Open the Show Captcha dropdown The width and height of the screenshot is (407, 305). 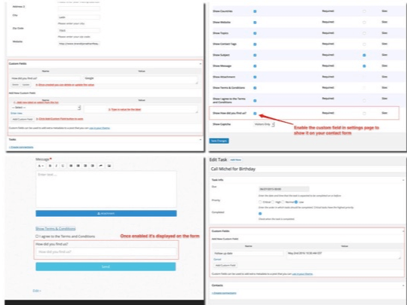[x=264, y=124]
